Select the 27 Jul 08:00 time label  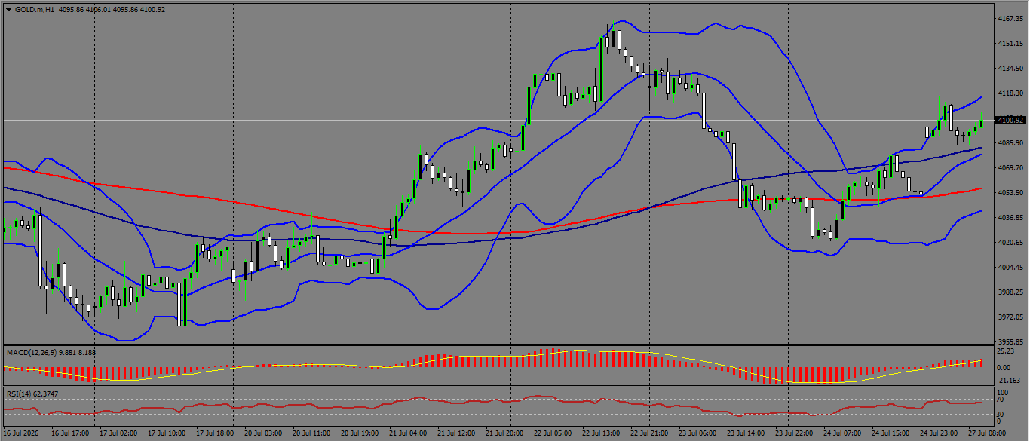point(986,434)
